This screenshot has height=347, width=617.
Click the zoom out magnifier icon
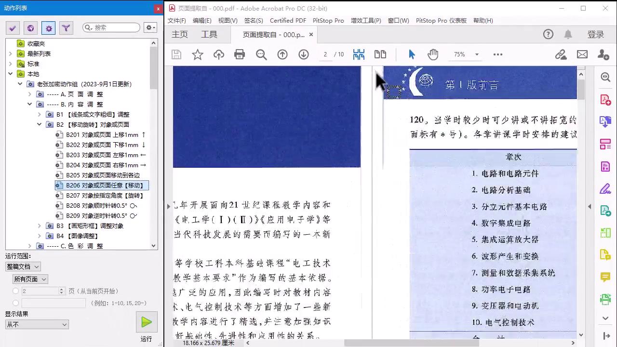click(261, 54)
